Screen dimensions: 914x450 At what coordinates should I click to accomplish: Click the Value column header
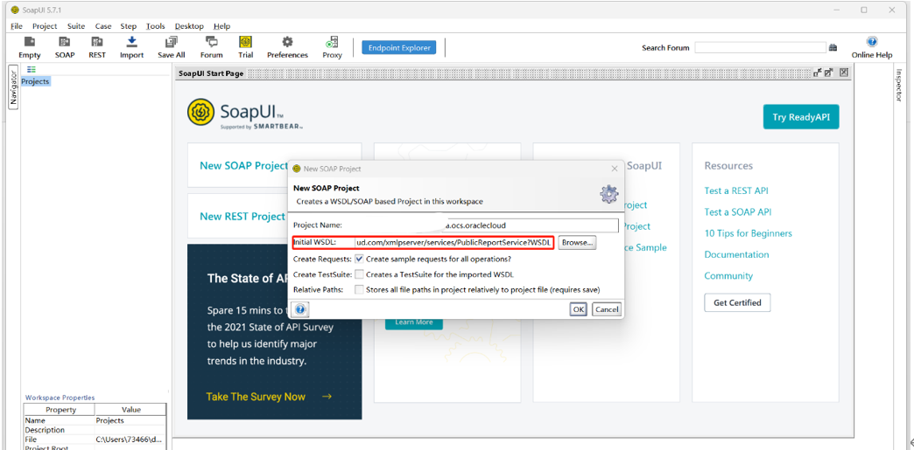tap(131, 410)
